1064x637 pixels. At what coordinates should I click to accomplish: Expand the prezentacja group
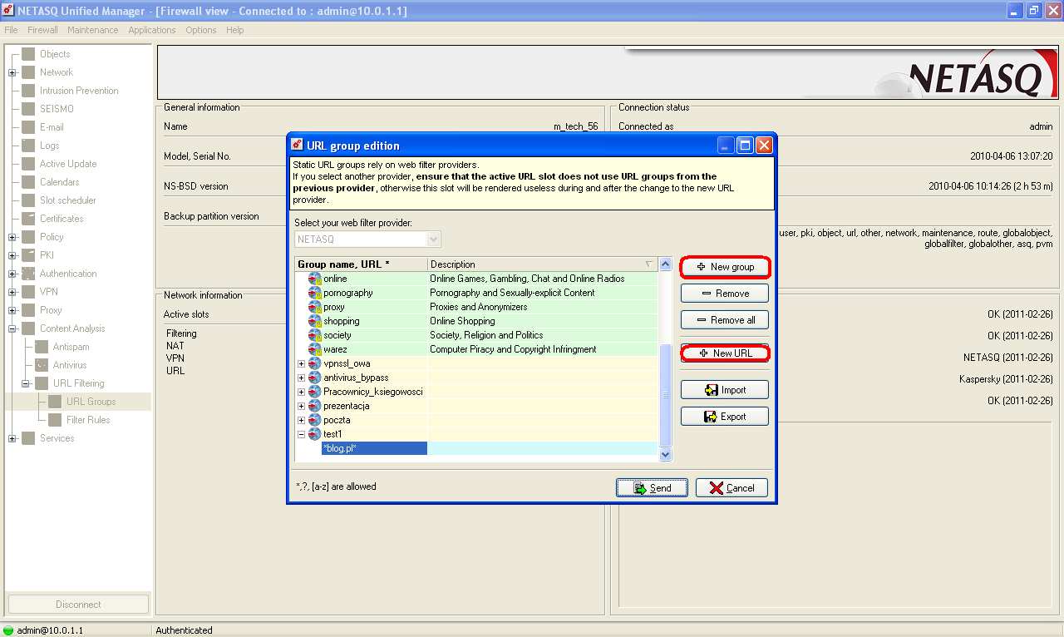pyautogui.click(x=302, y=406)
